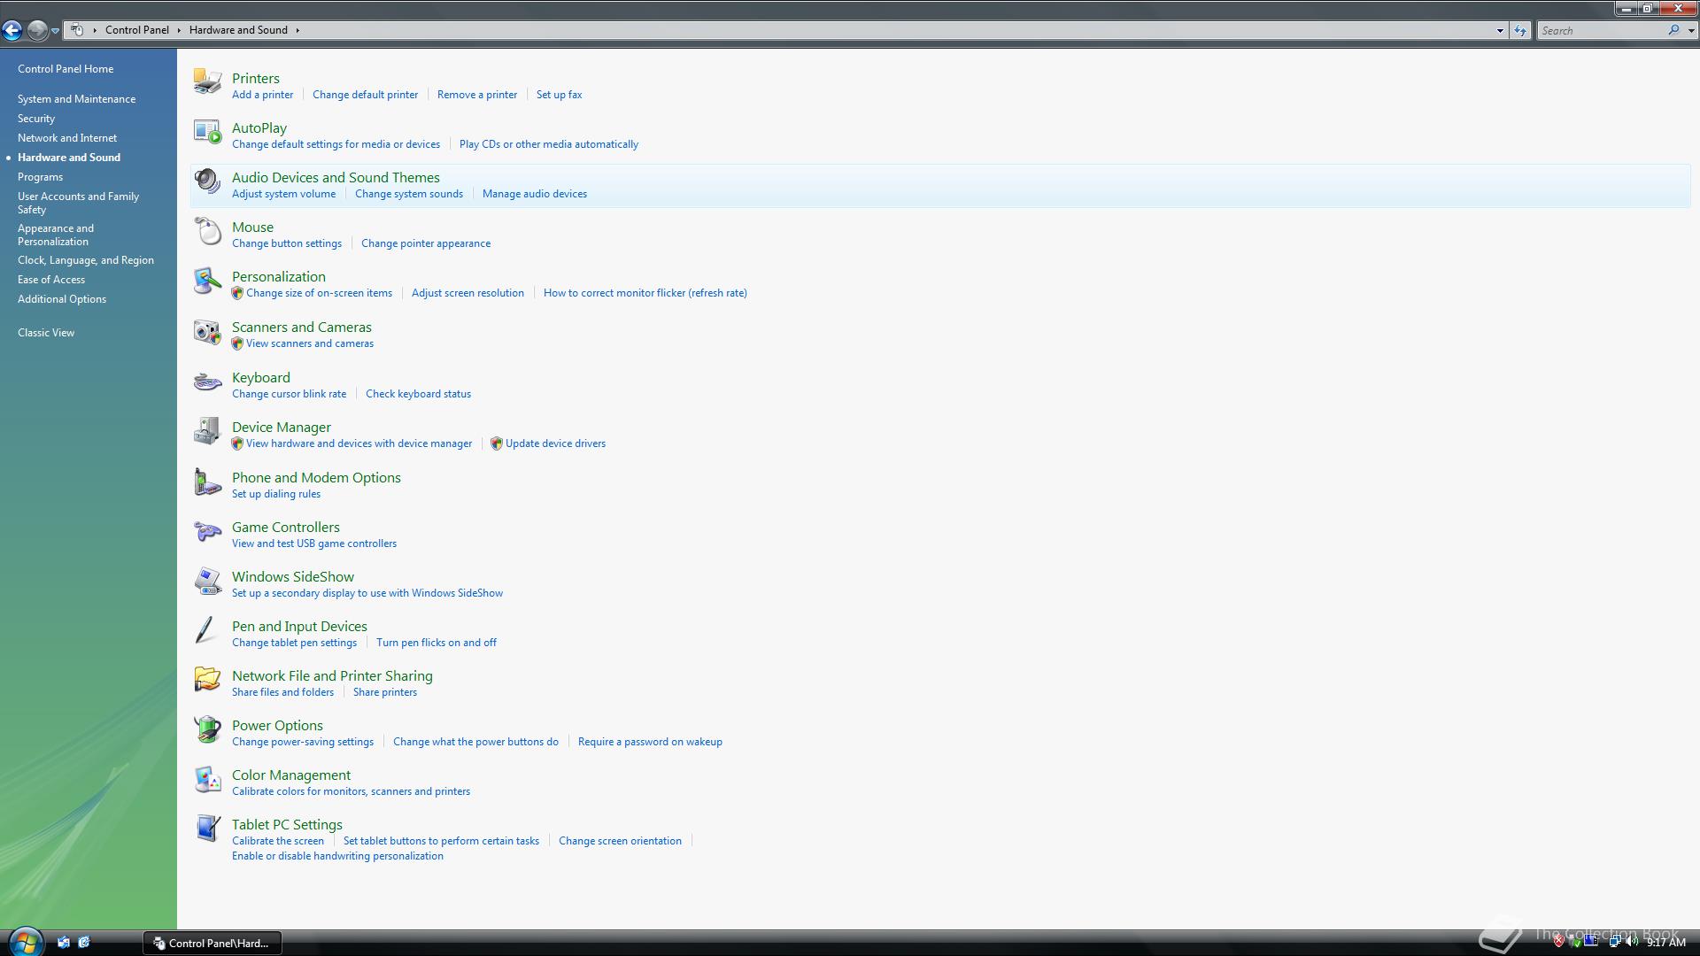This screenshot has height=956, width=1700.
Task: Expand the root breadcrumb arrow
Action: click(95, 30)
